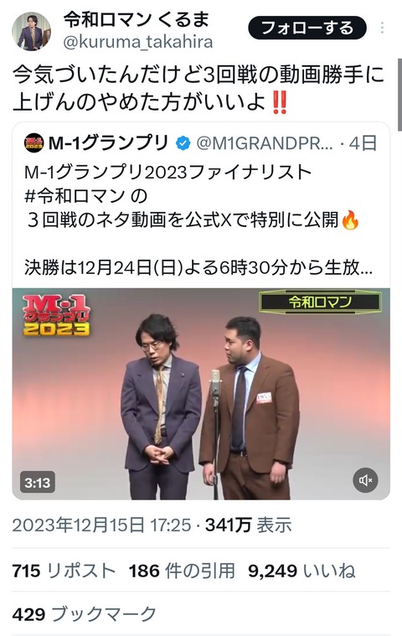Open @kuruma_takahira handle link
This screenshot has height=636, width=402.
[138, 42]
